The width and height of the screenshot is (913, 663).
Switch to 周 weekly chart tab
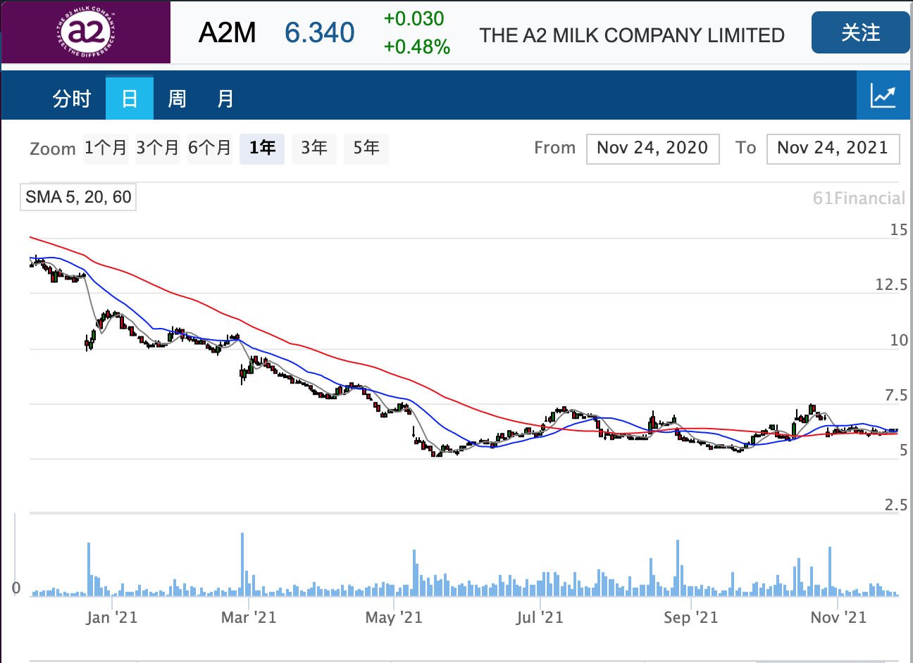point(177,99)
